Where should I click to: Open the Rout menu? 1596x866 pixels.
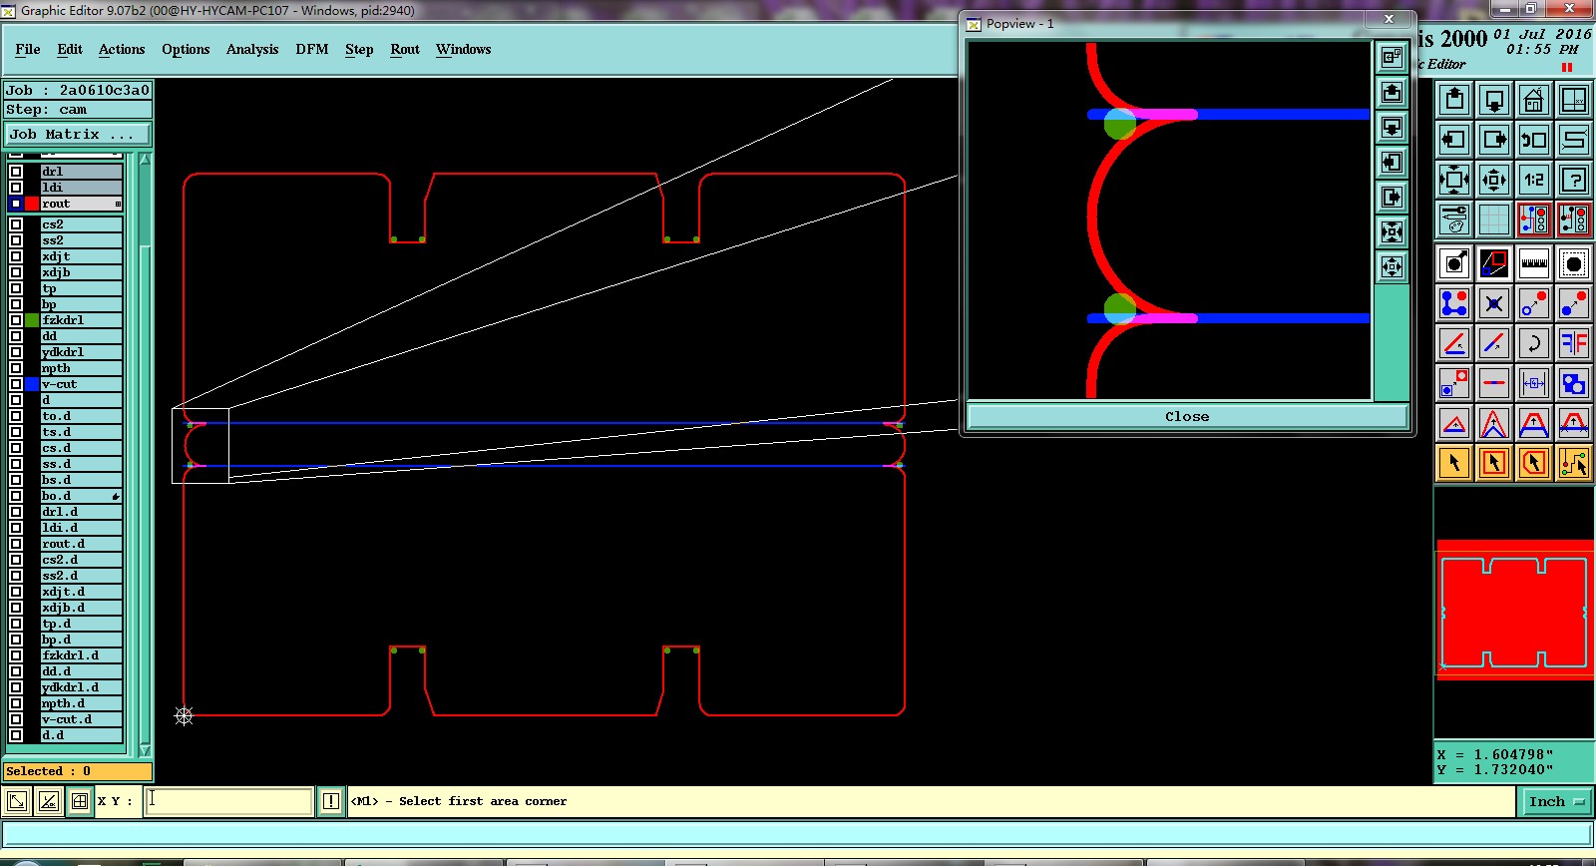(x=405, y=49)
